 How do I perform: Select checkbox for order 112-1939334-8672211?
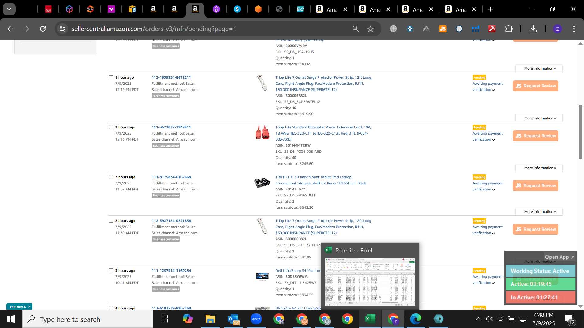111,77
